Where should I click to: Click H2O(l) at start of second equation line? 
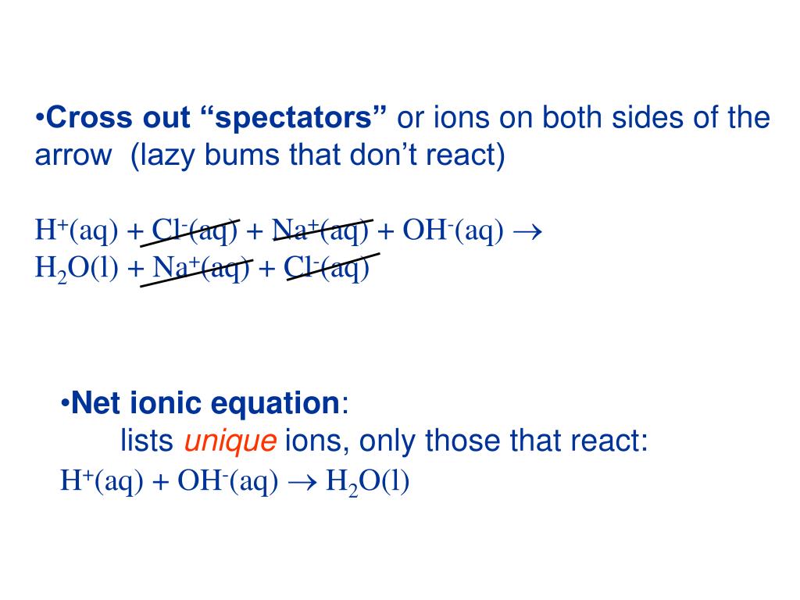[x=77, y=269]
